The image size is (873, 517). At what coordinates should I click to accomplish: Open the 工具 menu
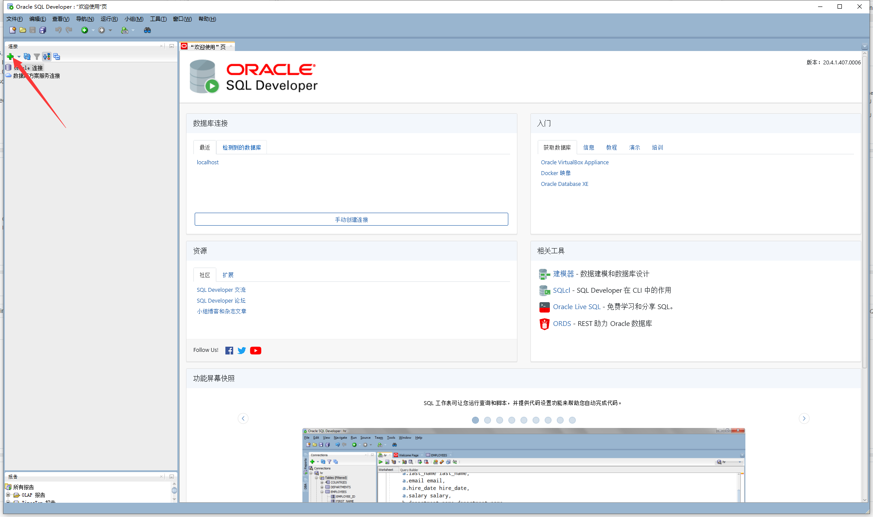click(157, 19)
